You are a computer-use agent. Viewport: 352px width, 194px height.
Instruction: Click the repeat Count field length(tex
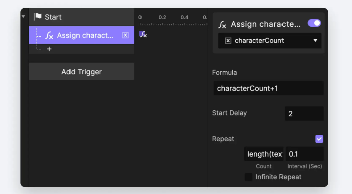coord(264,154)
